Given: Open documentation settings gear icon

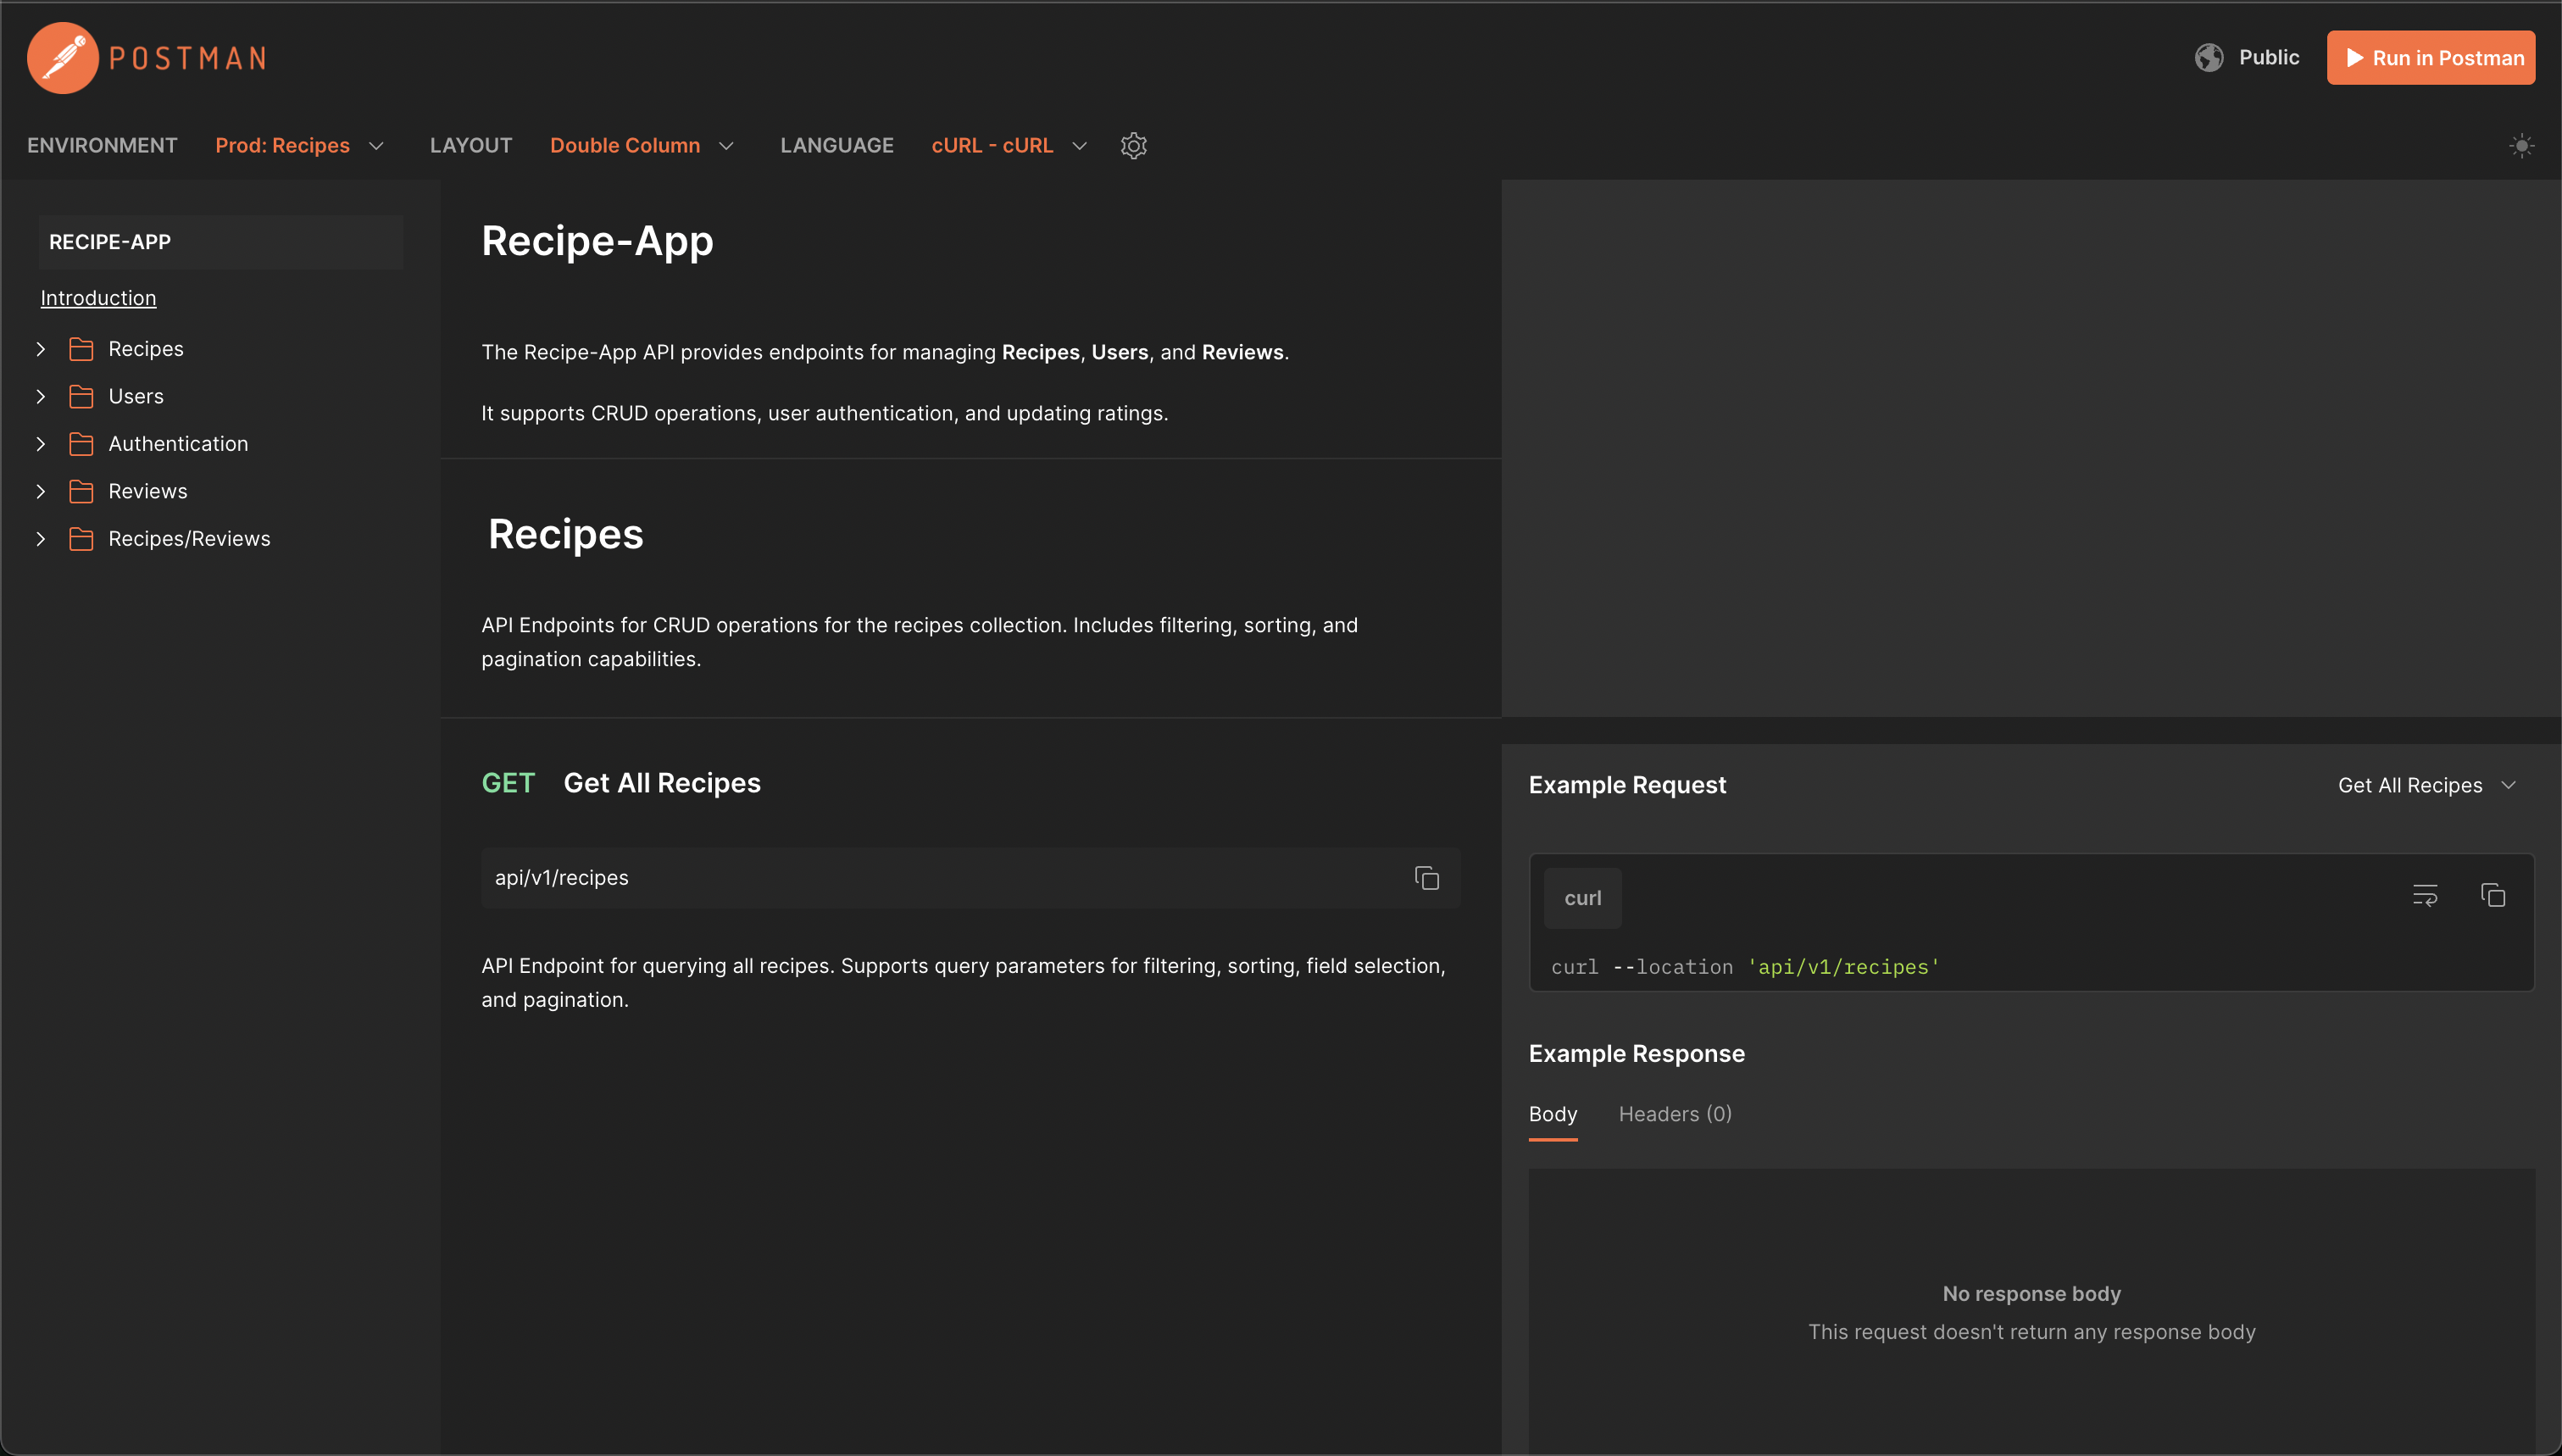Looking at the screenshot, I should pos(1133,146).
